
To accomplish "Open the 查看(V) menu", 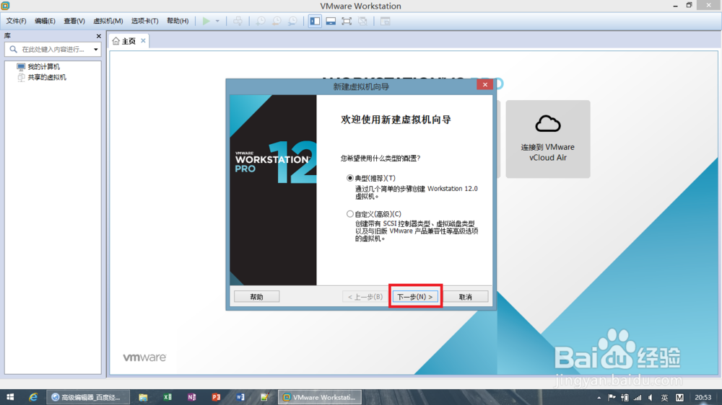I will 74,21.
